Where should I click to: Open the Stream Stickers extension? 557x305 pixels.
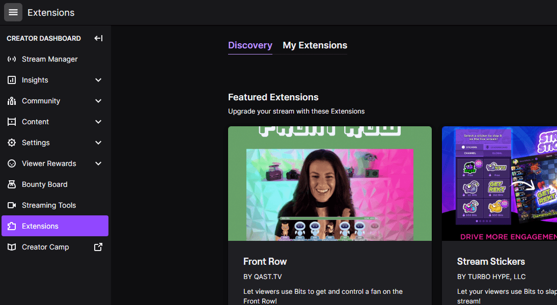[x=490, y=261]
